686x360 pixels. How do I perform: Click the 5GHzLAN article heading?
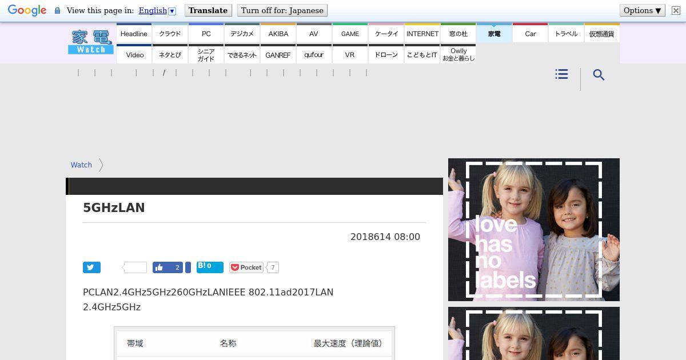[x=114, y=208]
